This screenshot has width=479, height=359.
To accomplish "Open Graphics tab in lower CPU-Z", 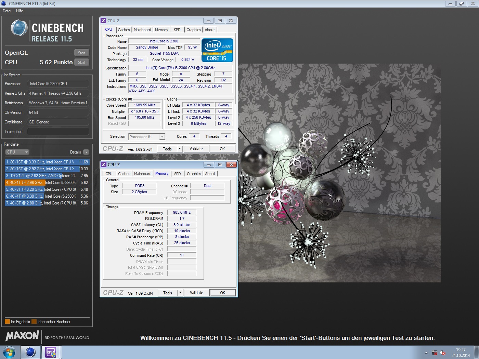I will coord(194,174).
